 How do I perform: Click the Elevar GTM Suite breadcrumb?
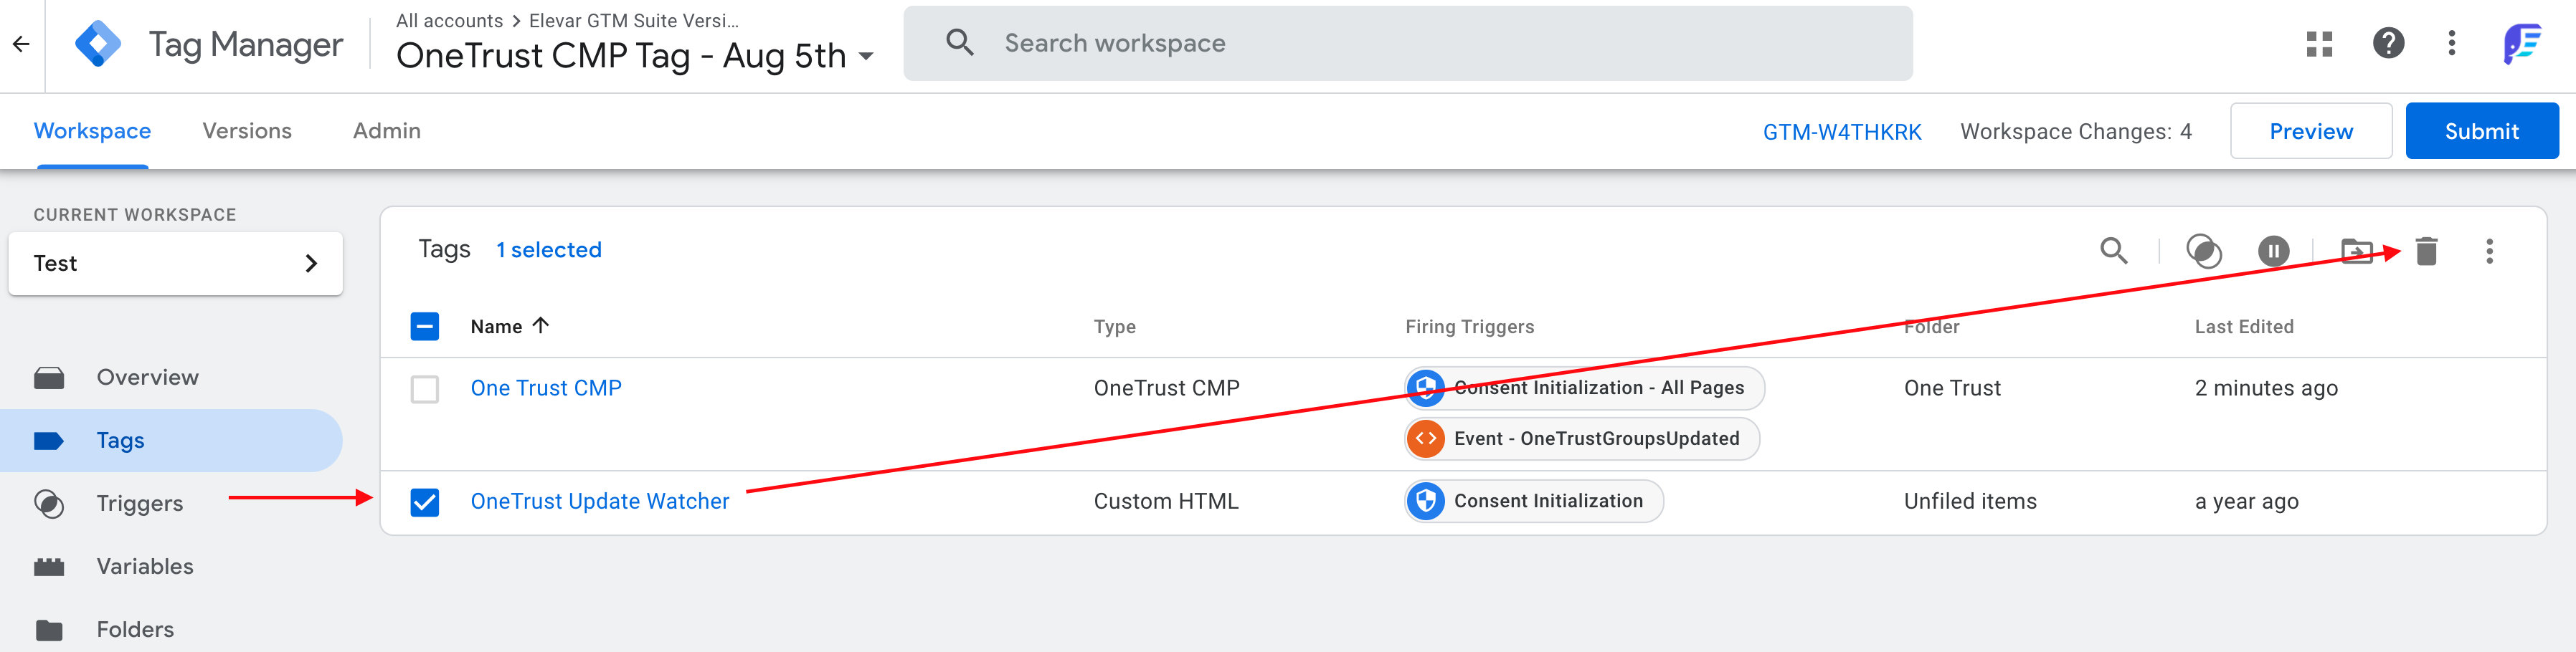point(634,21)
